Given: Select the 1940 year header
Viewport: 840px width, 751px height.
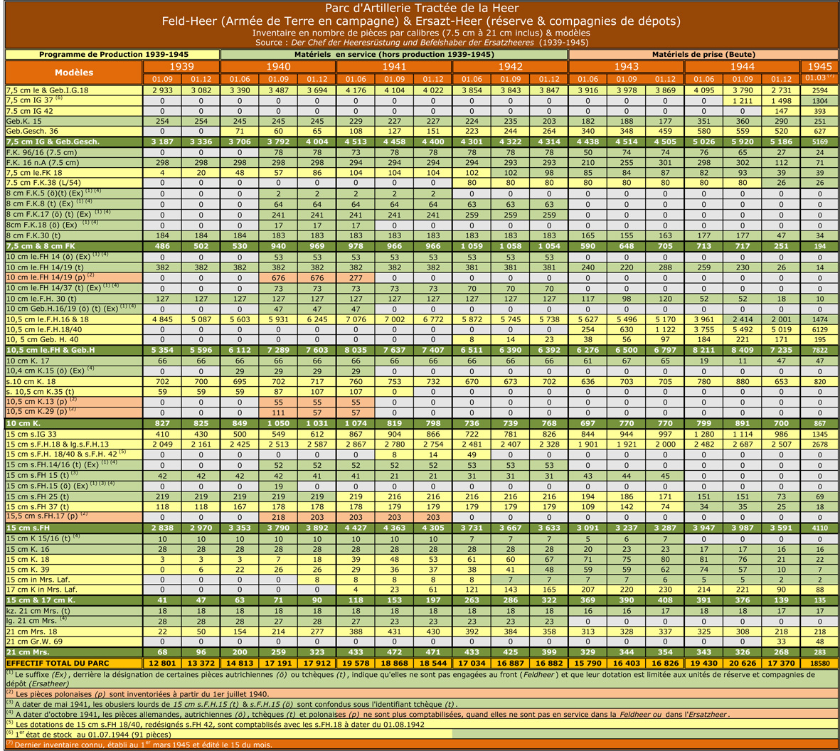Looking at the screenshot, I should pyautogui.click(x=278, y=66).
